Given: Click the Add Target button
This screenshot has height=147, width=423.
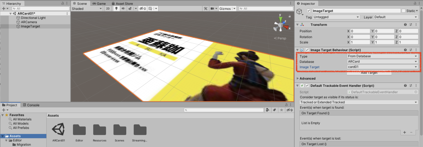Looking at the screenshot, I should pyautogui.click(x=369, y=73).
